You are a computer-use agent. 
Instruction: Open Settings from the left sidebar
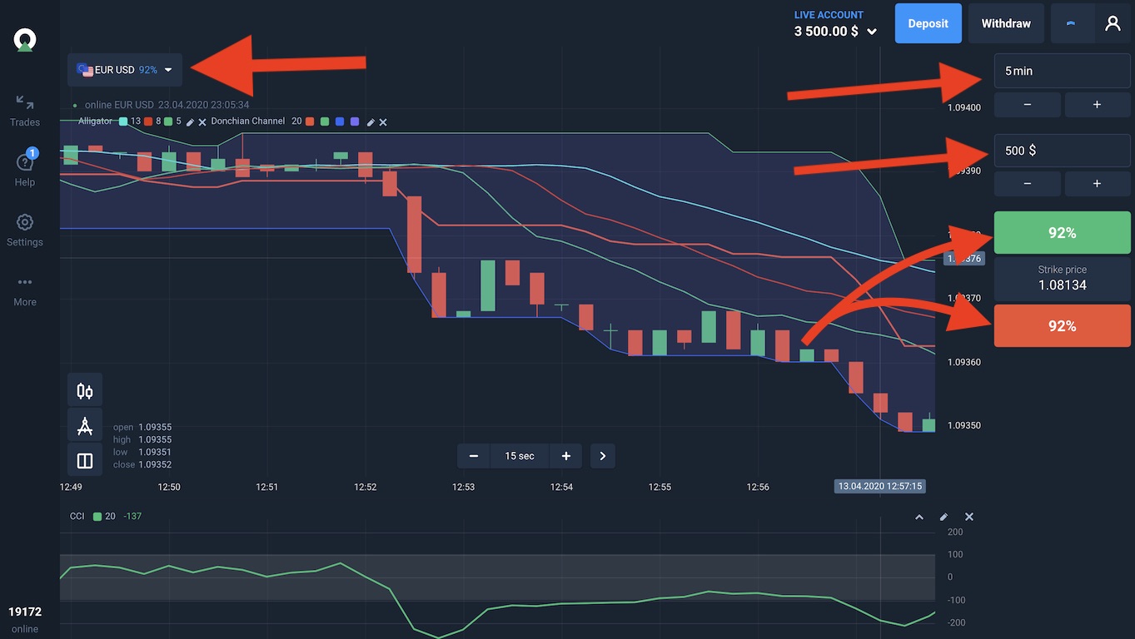[25, 230]
